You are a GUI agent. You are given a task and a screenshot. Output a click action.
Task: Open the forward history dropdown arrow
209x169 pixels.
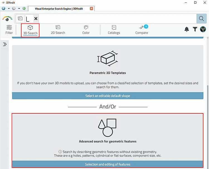(19, 9)
